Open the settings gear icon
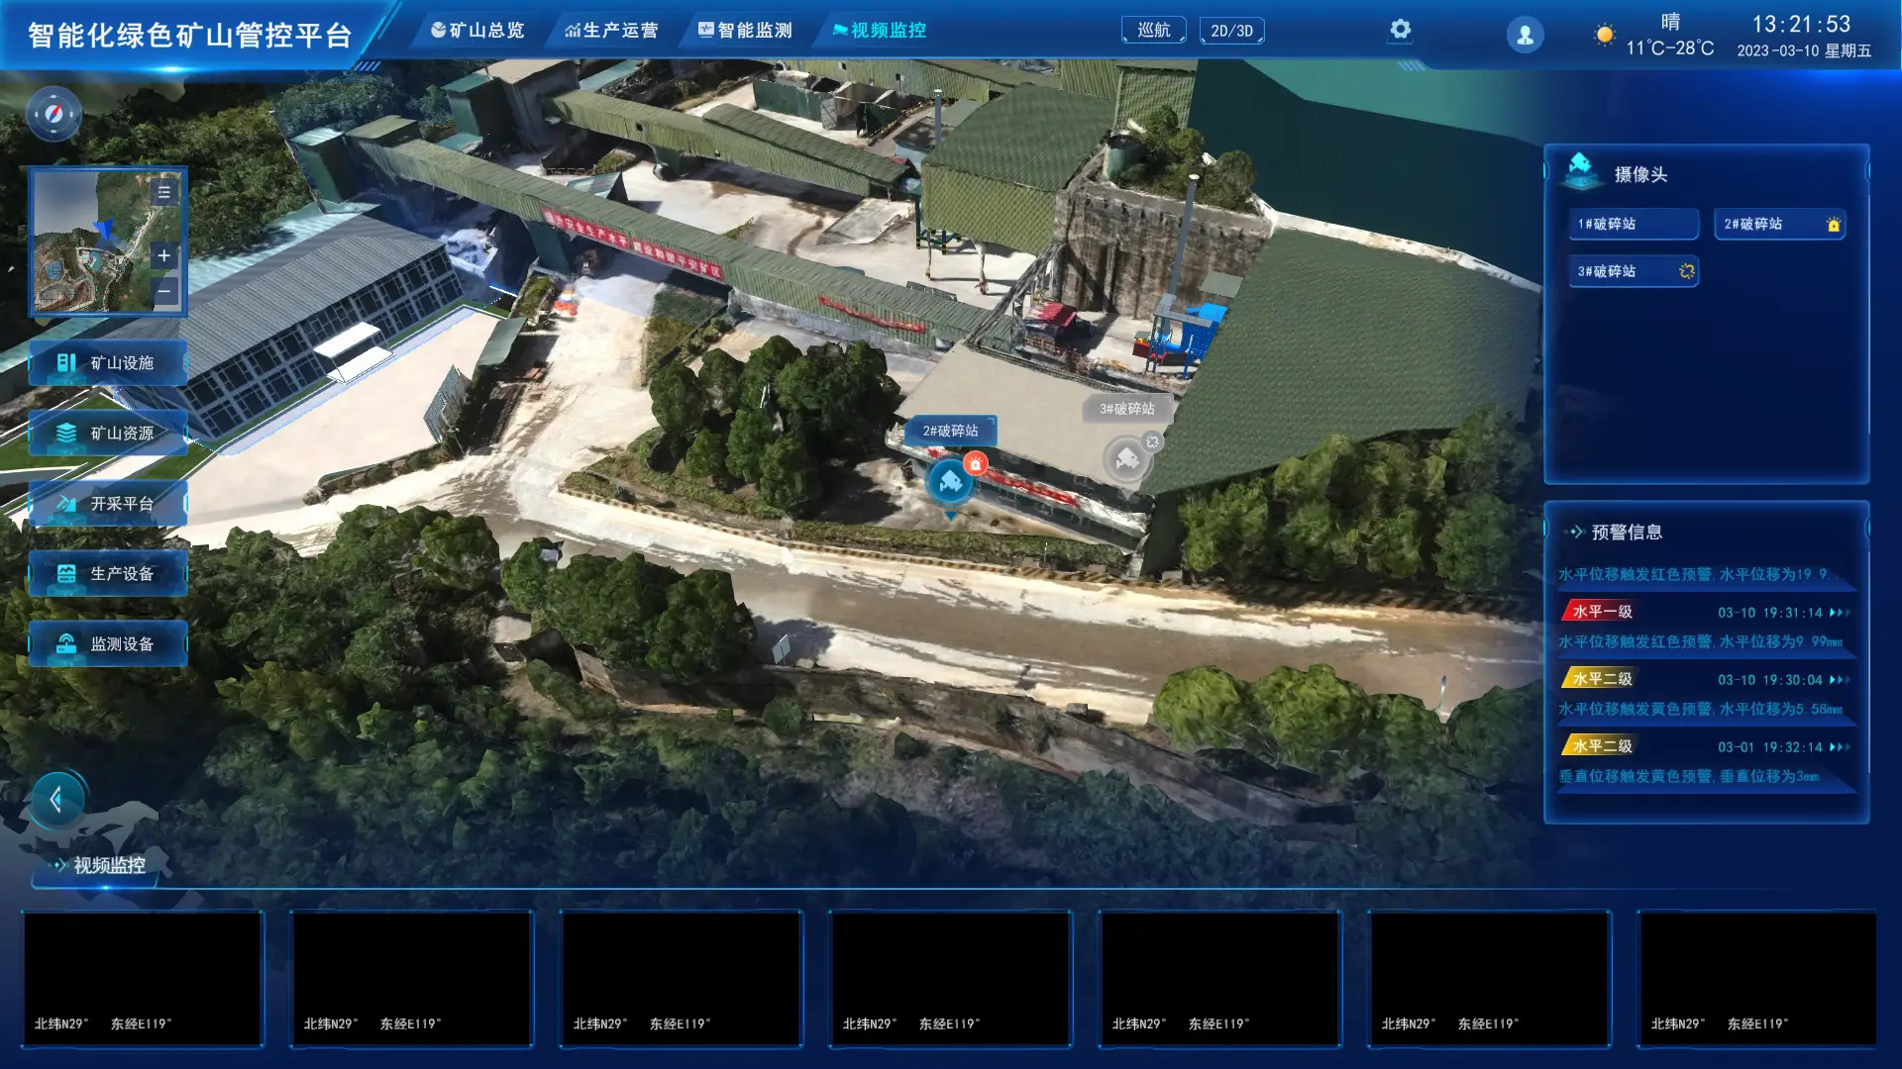1902x1069 pixels. click(x=1400, y=30)
